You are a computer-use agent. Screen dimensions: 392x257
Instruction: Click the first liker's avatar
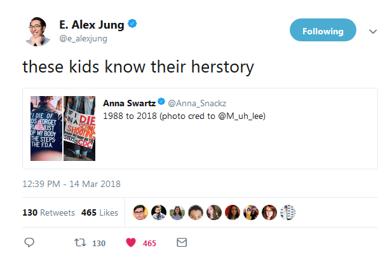click(140, 212)
